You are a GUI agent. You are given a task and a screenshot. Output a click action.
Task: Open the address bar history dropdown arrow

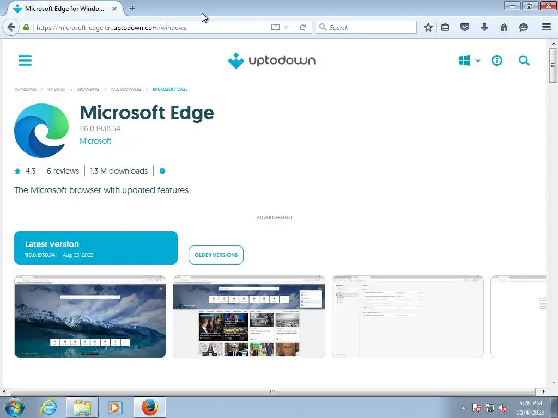coord(287,27)
